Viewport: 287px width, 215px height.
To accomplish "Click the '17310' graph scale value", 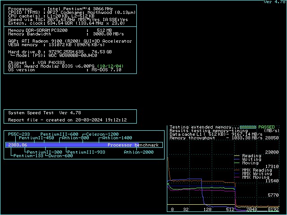I will pos(272,167).
